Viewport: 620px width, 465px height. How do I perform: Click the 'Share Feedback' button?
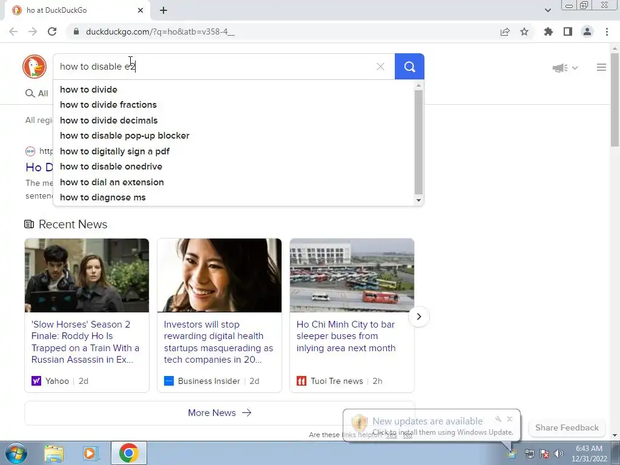(x=567, y=427)
